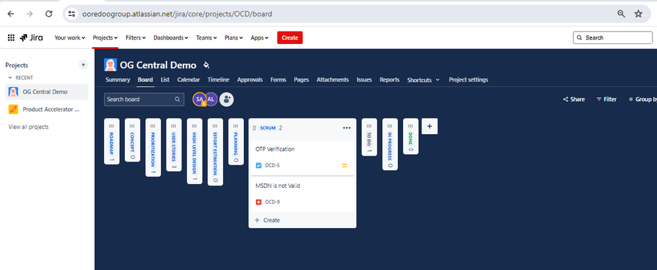This screenshot has width=657, height=270.
Task: Expand the PRIORITIZATION column
Action: [153, 147]
